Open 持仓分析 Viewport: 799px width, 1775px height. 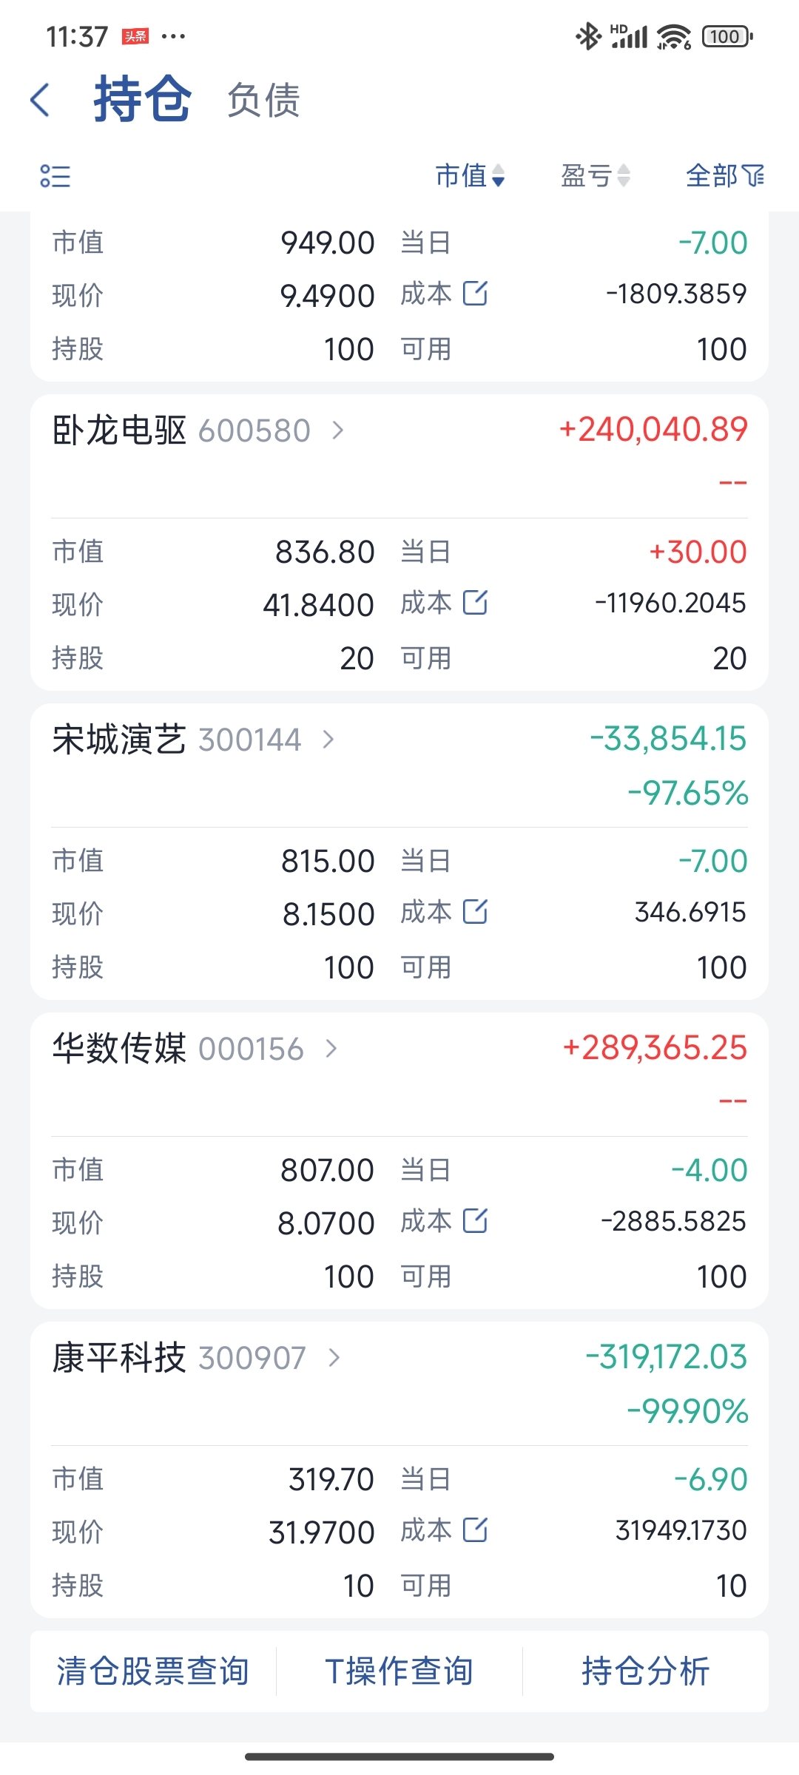coord(645,1671)
